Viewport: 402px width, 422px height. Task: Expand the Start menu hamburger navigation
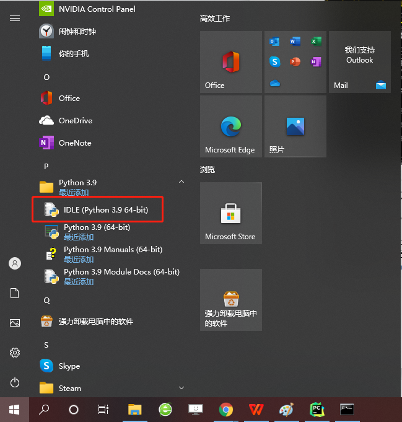[15, 18]
